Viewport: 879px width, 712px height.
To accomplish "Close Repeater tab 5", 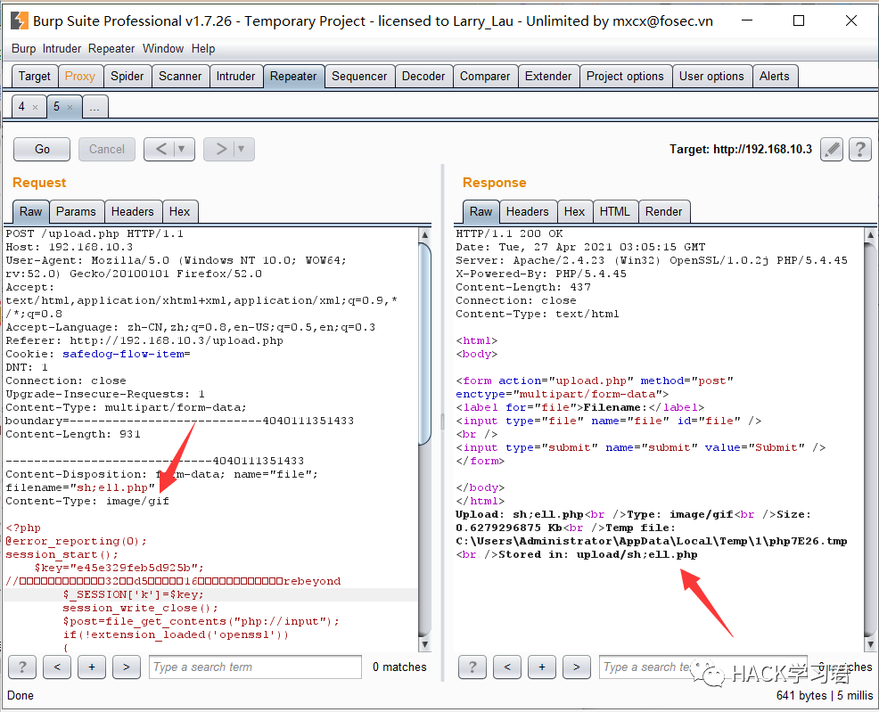I will [x=70, y=107].
